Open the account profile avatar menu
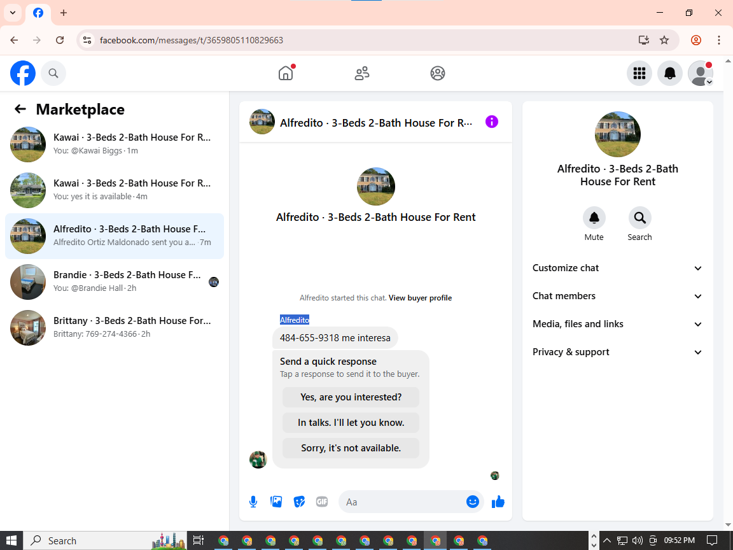 (x=701, y=73)
